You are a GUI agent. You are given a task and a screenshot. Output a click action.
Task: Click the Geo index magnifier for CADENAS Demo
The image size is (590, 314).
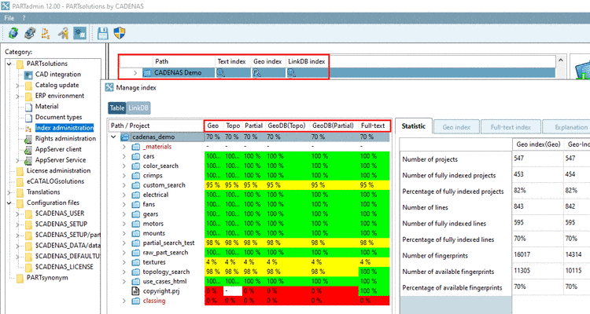pyautogui.click(x=257, y=73)
